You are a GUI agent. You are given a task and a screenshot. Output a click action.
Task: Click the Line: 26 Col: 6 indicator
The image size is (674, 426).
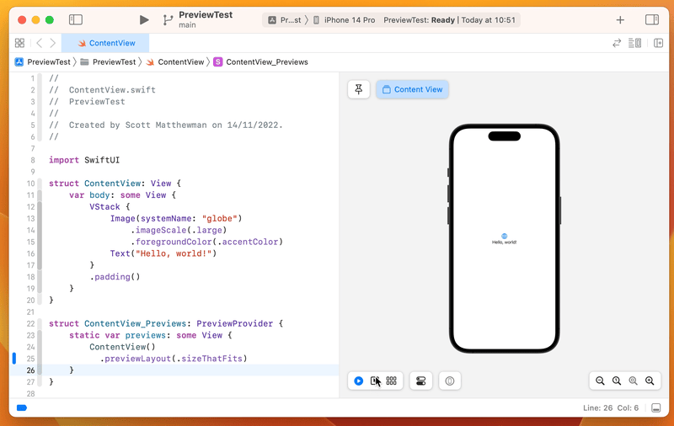[x=611, y=408]
